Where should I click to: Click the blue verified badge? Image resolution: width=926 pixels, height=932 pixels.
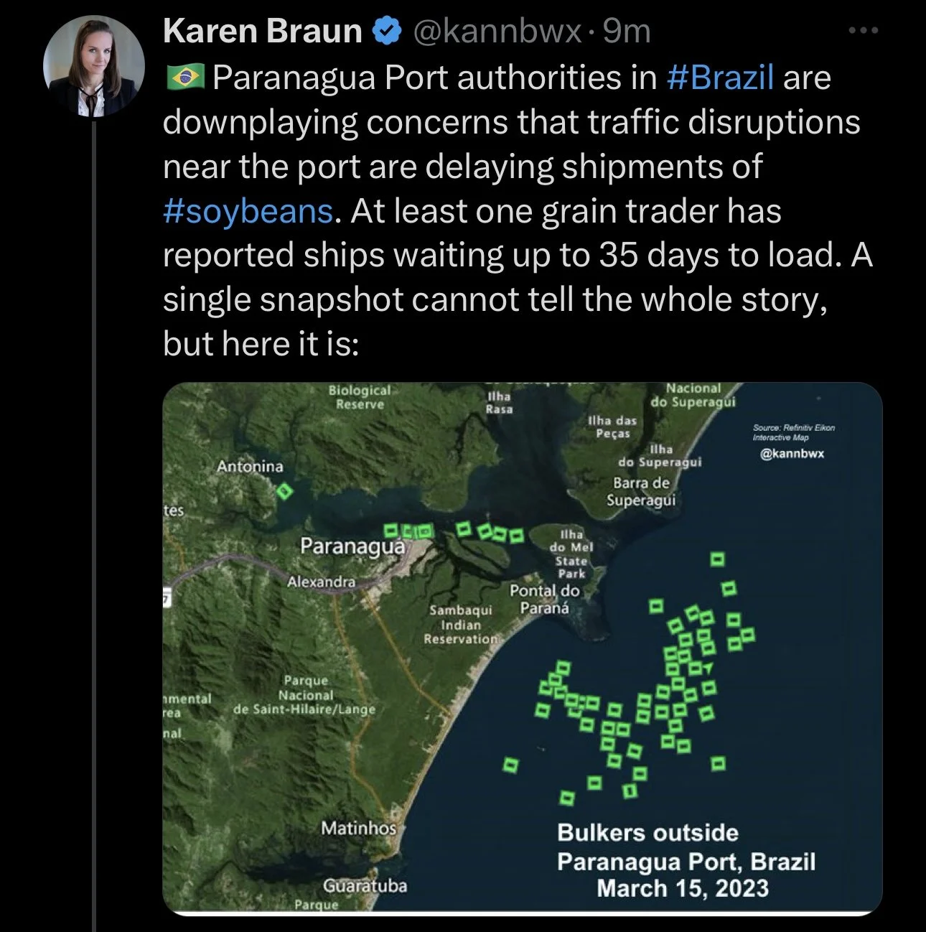[388, 32]
